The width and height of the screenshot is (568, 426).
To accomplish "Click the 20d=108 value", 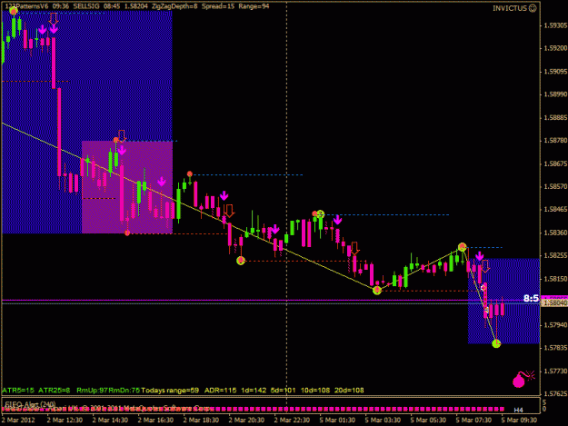I will coord(349,391).
